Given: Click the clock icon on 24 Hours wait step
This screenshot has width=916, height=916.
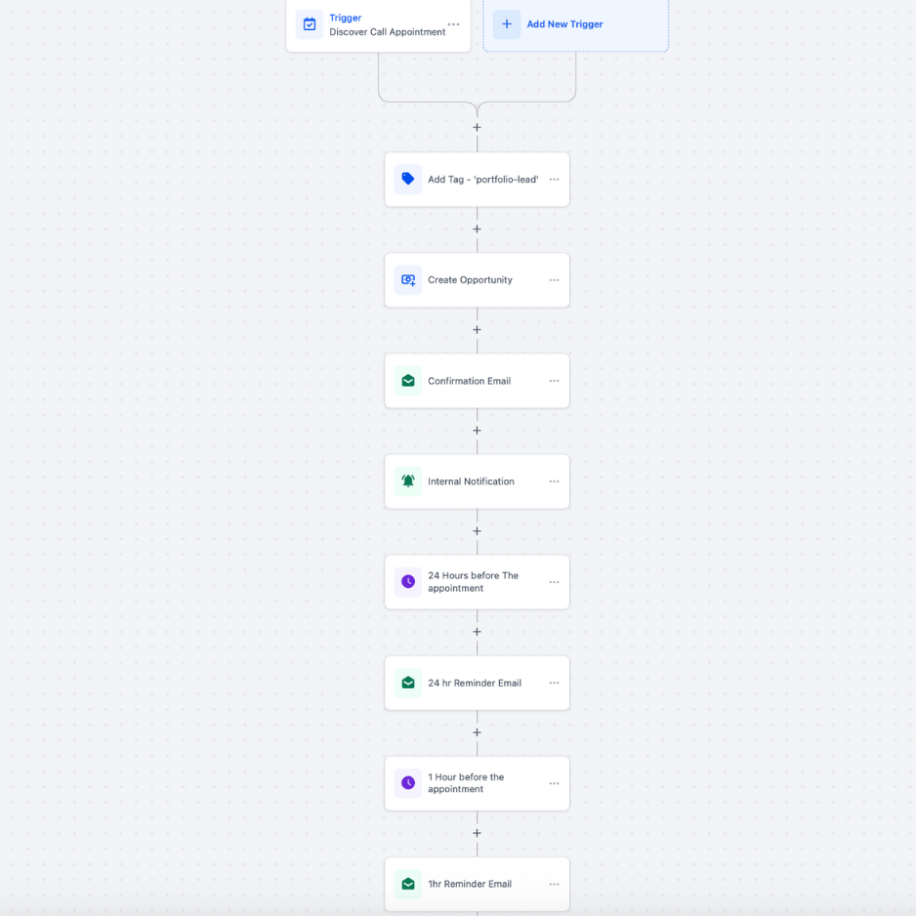Looking at the screenshot, I should (408, 582).
